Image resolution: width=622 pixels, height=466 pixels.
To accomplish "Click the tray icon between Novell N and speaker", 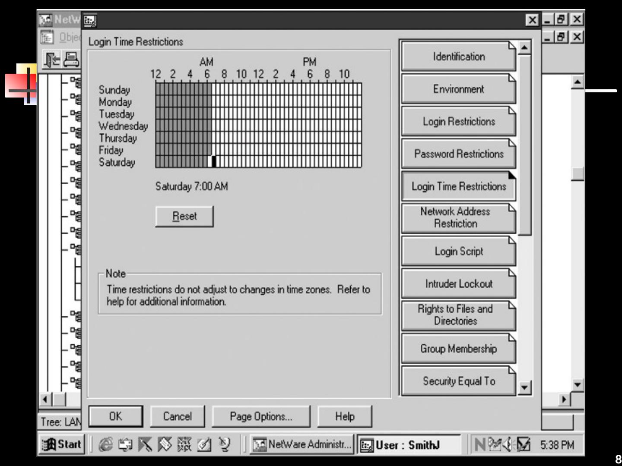I will tap(495, 444).
